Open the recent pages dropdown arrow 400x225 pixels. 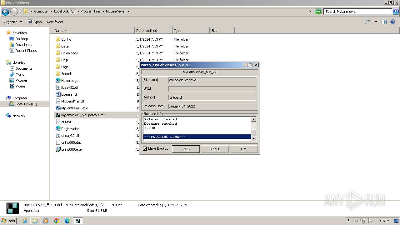click(20, 12)
